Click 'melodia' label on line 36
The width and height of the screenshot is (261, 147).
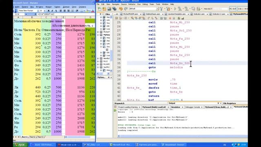[x=176, y=67]
